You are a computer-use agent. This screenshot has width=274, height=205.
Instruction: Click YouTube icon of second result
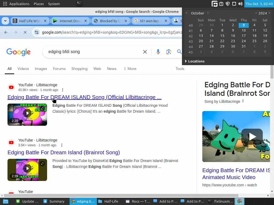click(x=11, y=143)
